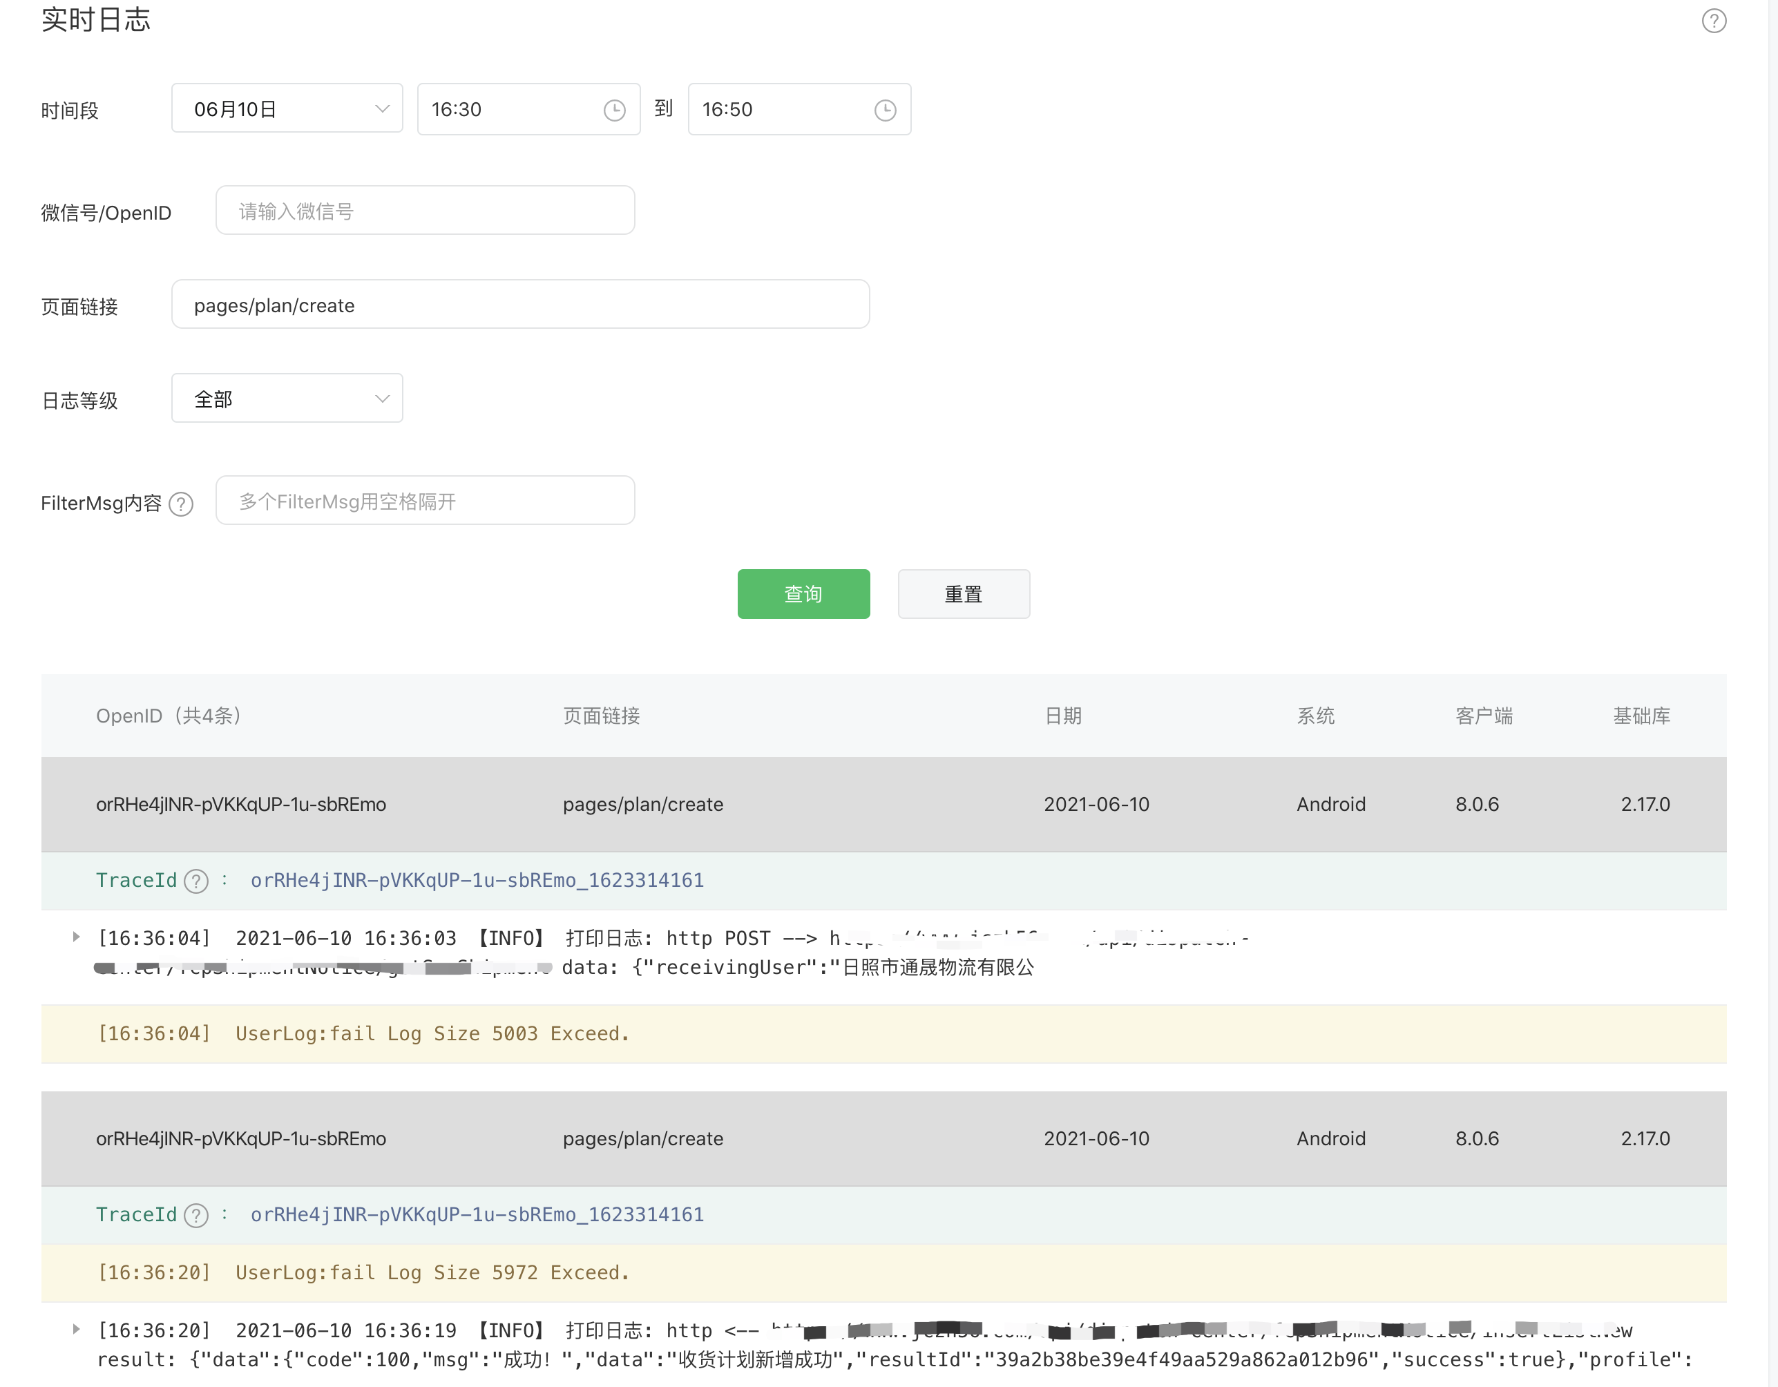Click help icon beside second TraceId

(196, 1215)
